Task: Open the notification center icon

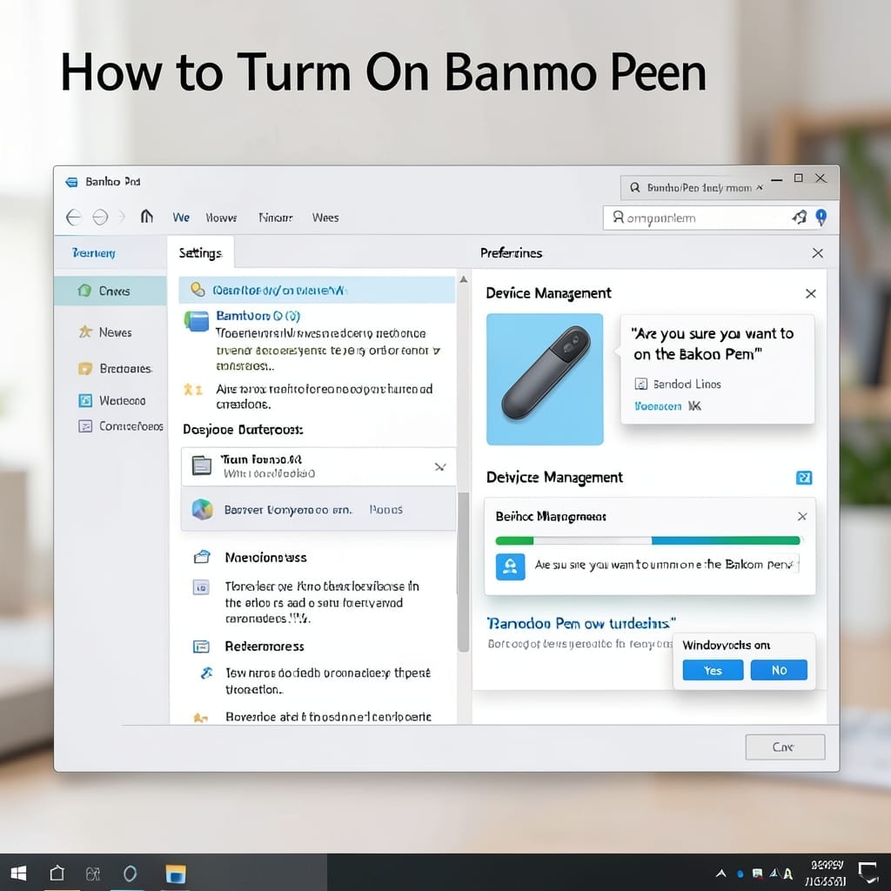Action: [868, 872]
